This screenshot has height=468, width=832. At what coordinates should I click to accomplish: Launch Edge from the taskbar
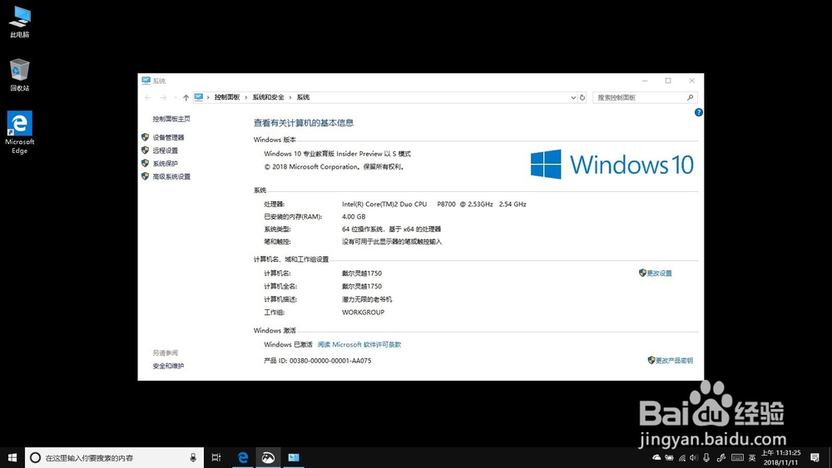pyautogui.click(x=242, y=457)
